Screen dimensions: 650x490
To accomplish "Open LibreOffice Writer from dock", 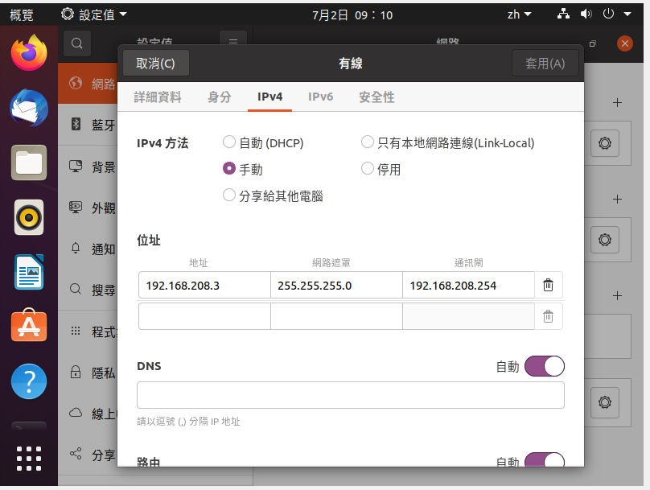I will [29, 272].
